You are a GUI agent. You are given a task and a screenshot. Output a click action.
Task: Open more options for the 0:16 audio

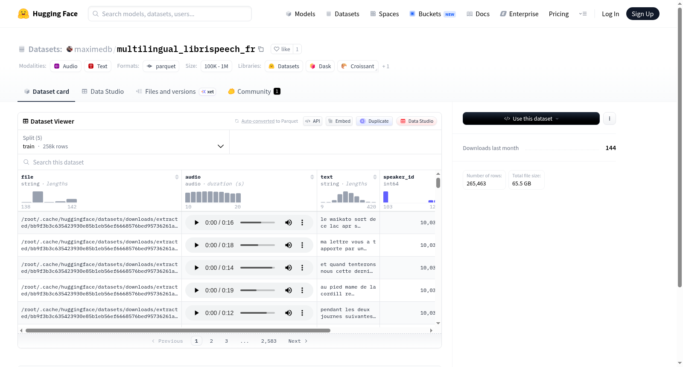(302, 223)
